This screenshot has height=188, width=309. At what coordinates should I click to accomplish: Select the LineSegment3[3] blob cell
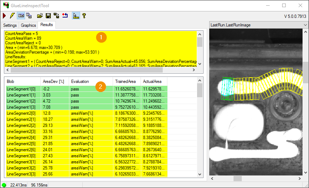(23, 174)
